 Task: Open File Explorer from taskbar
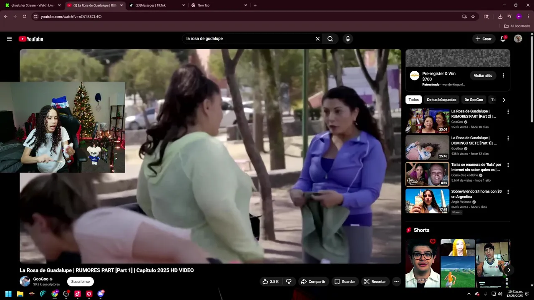click(x=20, y=294)
